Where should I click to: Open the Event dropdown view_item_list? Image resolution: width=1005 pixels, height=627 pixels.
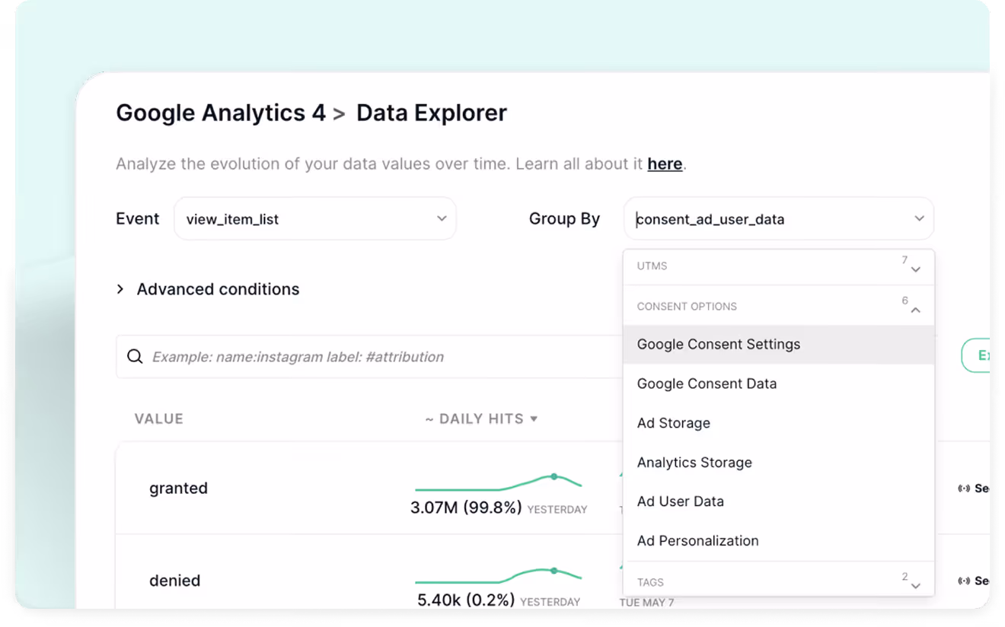coord(315,219)
